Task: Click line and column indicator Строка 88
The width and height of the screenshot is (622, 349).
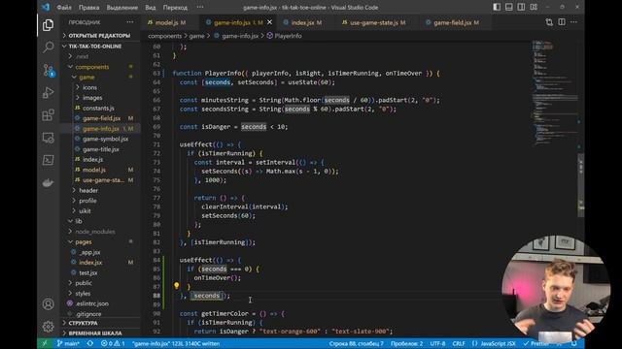Action: click(x=356, y=343)
